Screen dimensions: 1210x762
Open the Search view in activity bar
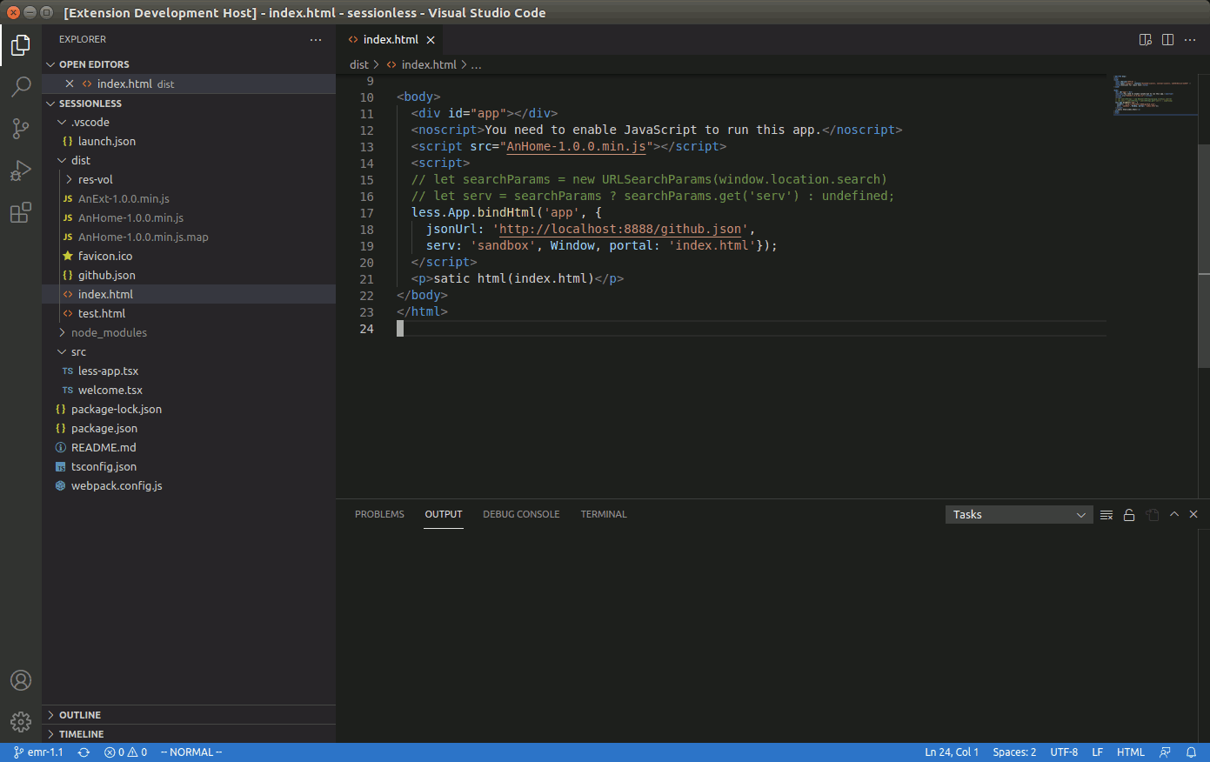pos(21,86)
